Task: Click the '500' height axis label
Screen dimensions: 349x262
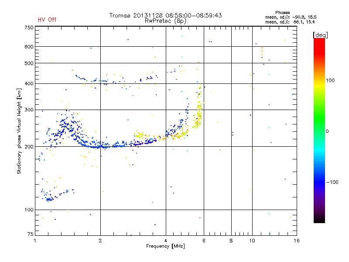Action: 29,63
